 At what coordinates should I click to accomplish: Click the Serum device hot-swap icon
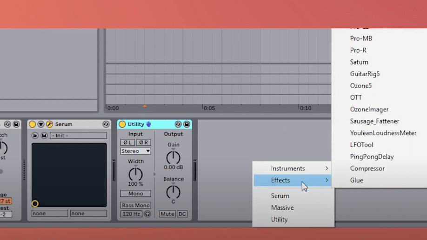(106, 124)
